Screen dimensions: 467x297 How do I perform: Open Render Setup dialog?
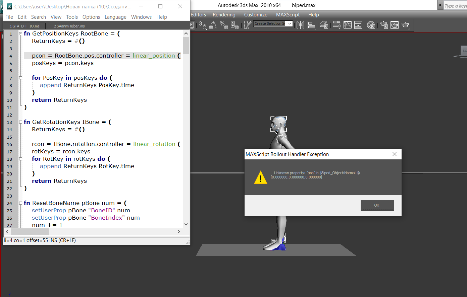point(384,25)
